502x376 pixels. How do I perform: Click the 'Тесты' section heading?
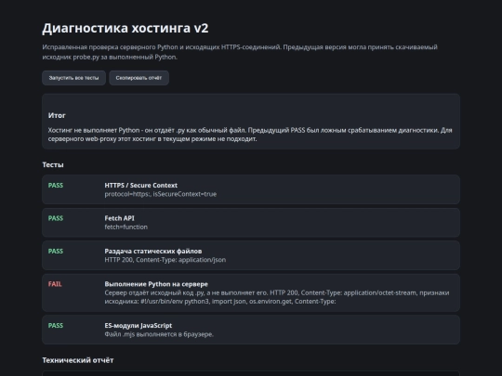click(x=53, y=164)
